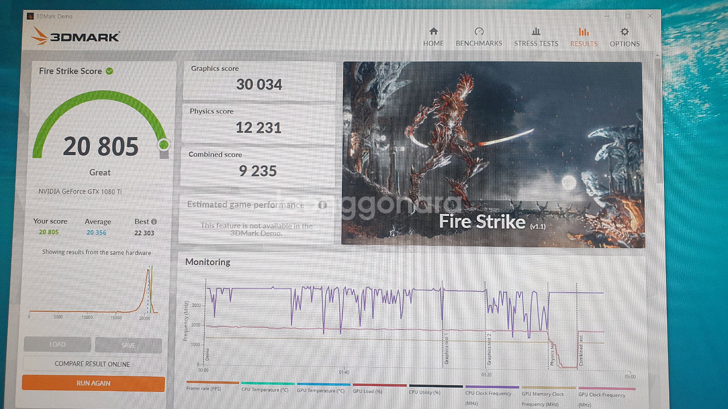The width and height of the screenshot is (728, 409).
Task: Click the green validation checkmark by Fire Strike Score
Action: (x=110, y=71)
